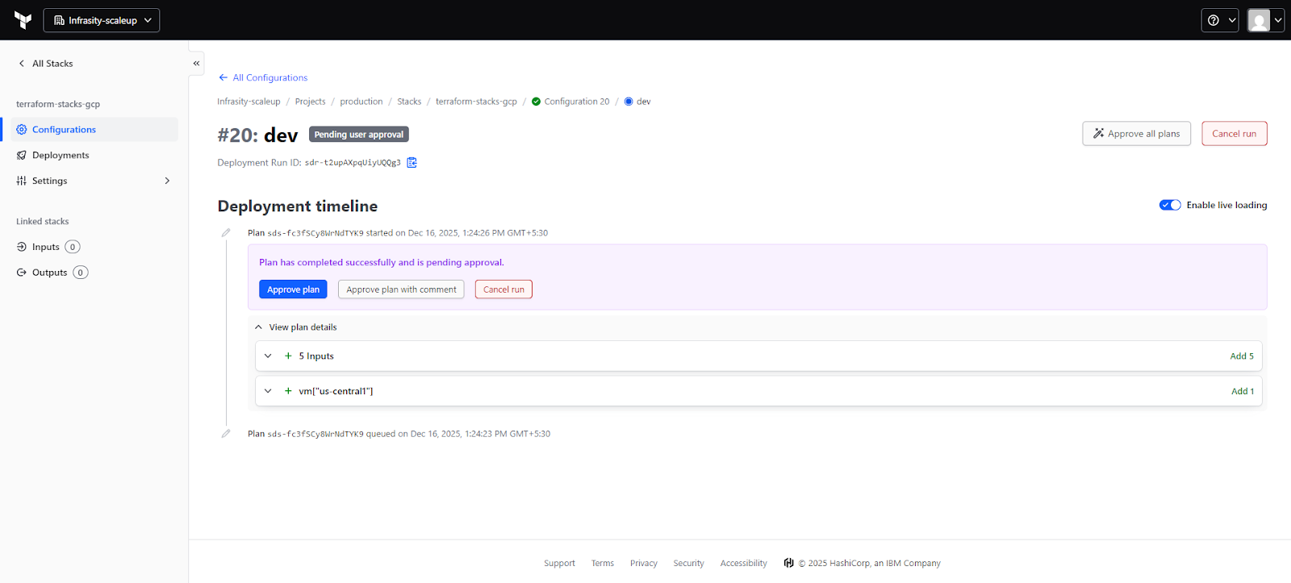Click the plus icon beside vm["us-central1"]
Image resolution: width=1291 pixels, height=583 pixels.
[288, 391]
